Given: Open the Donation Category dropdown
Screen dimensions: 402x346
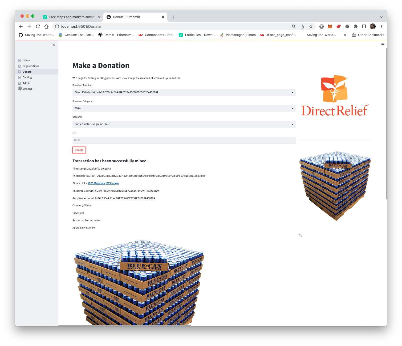Looking at the screenshot, I should [184, 108].
